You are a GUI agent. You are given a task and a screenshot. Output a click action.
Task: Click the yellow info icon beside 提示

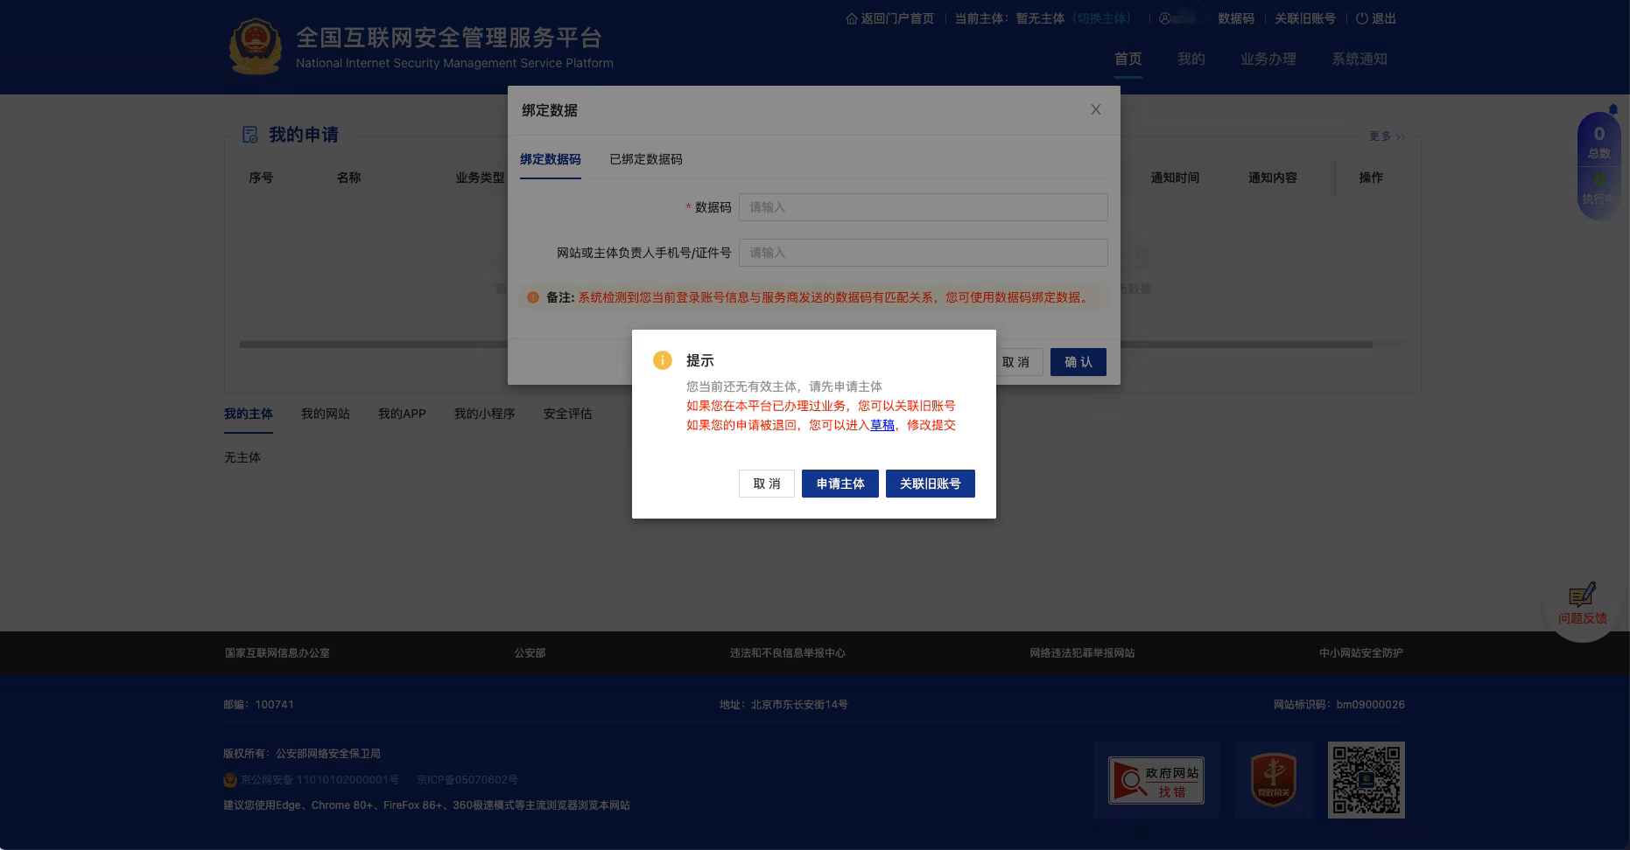[663, 360]
